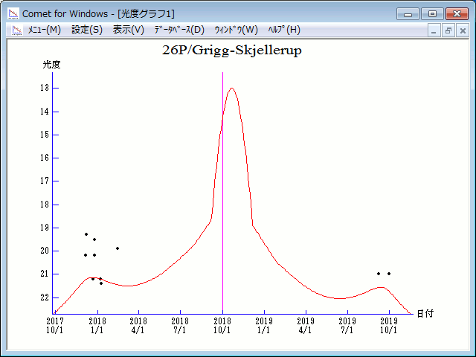This screenshot has width=476, height=357.
Task: Click the 26P/Grigg-Skjellerup graph title
Action: coord(232,51)
